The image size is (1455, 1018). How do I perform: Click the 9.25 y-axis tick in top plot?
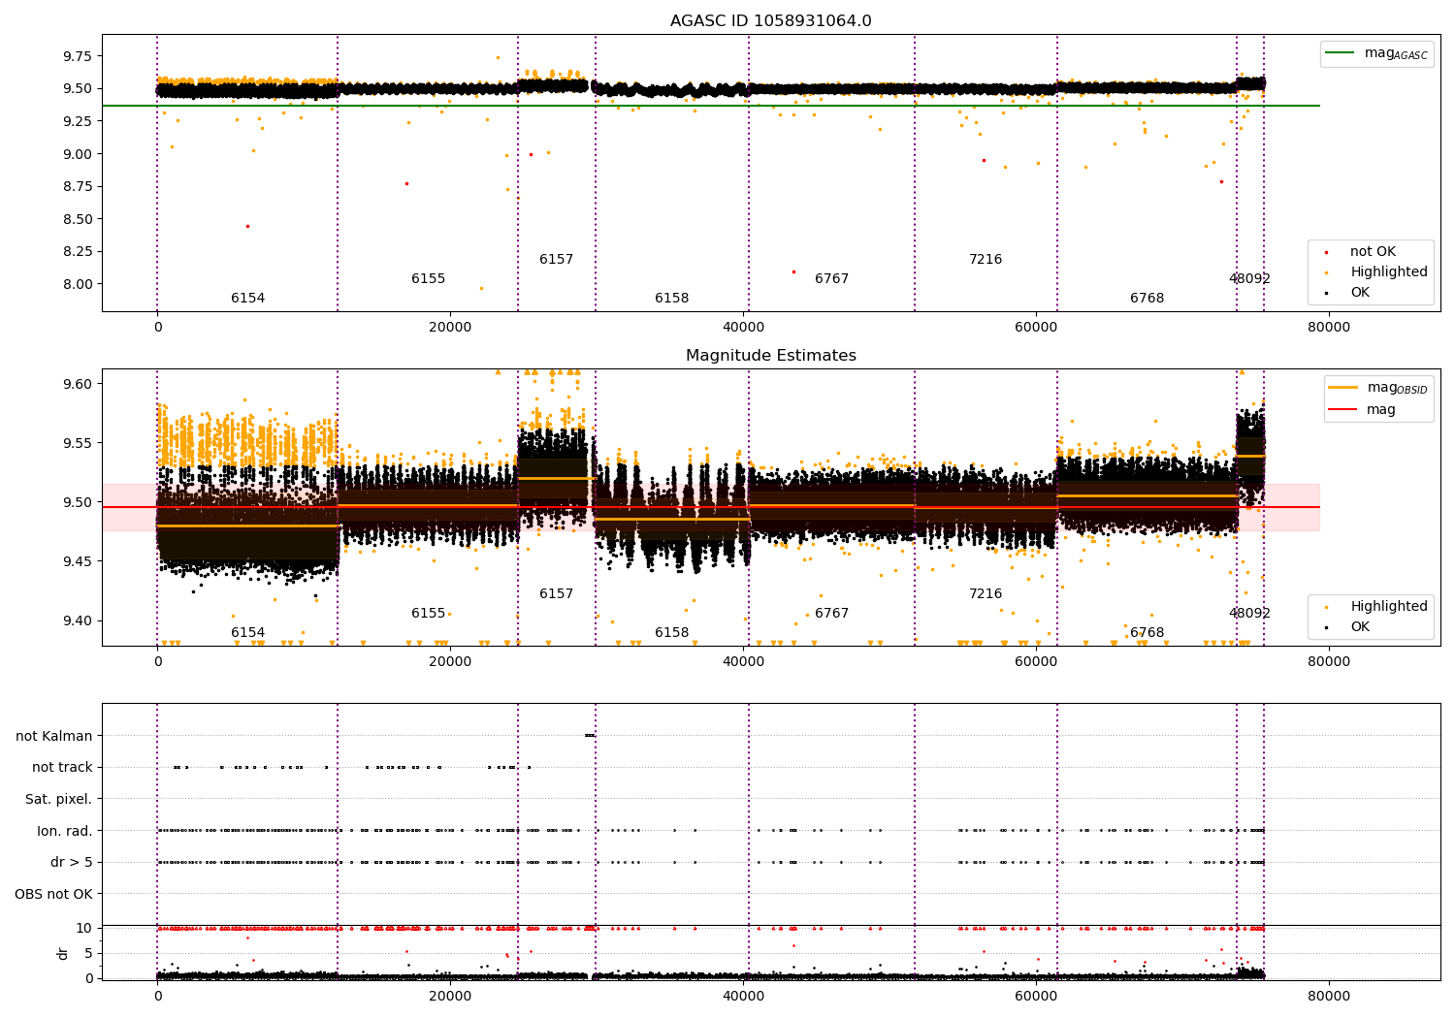pyautogui.click(x=77, y=121)
